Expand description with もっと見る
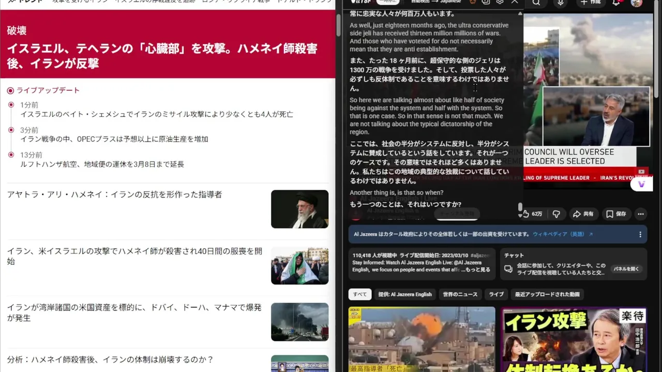 (x=477, y=270)
